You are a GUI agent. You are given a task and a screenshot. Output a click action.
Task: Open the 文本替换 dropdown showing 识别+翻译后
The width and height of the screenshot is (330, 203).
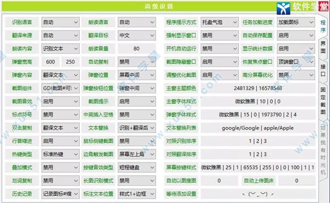[x=137, y=128]
